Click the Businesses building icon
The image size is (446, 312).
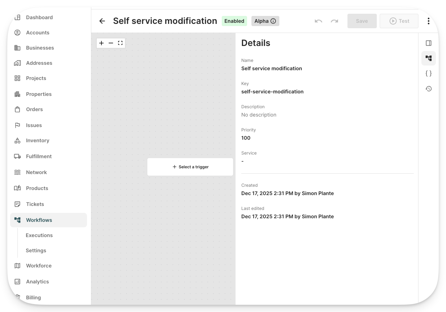[17, 48]
